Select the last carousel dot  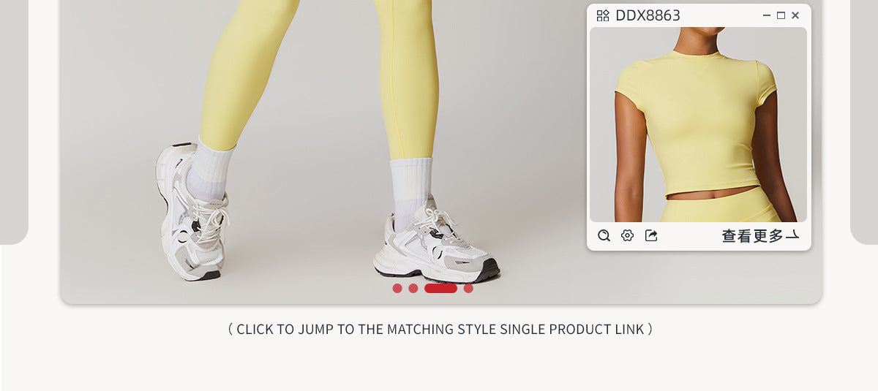pos(468,288)
